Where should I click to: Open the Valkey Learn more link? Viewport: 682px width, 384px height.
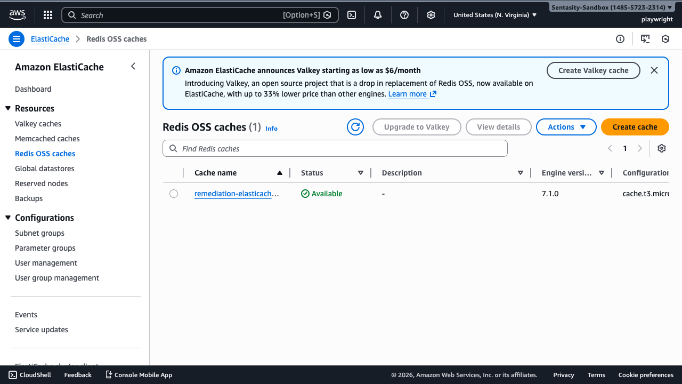coord(408,93)
